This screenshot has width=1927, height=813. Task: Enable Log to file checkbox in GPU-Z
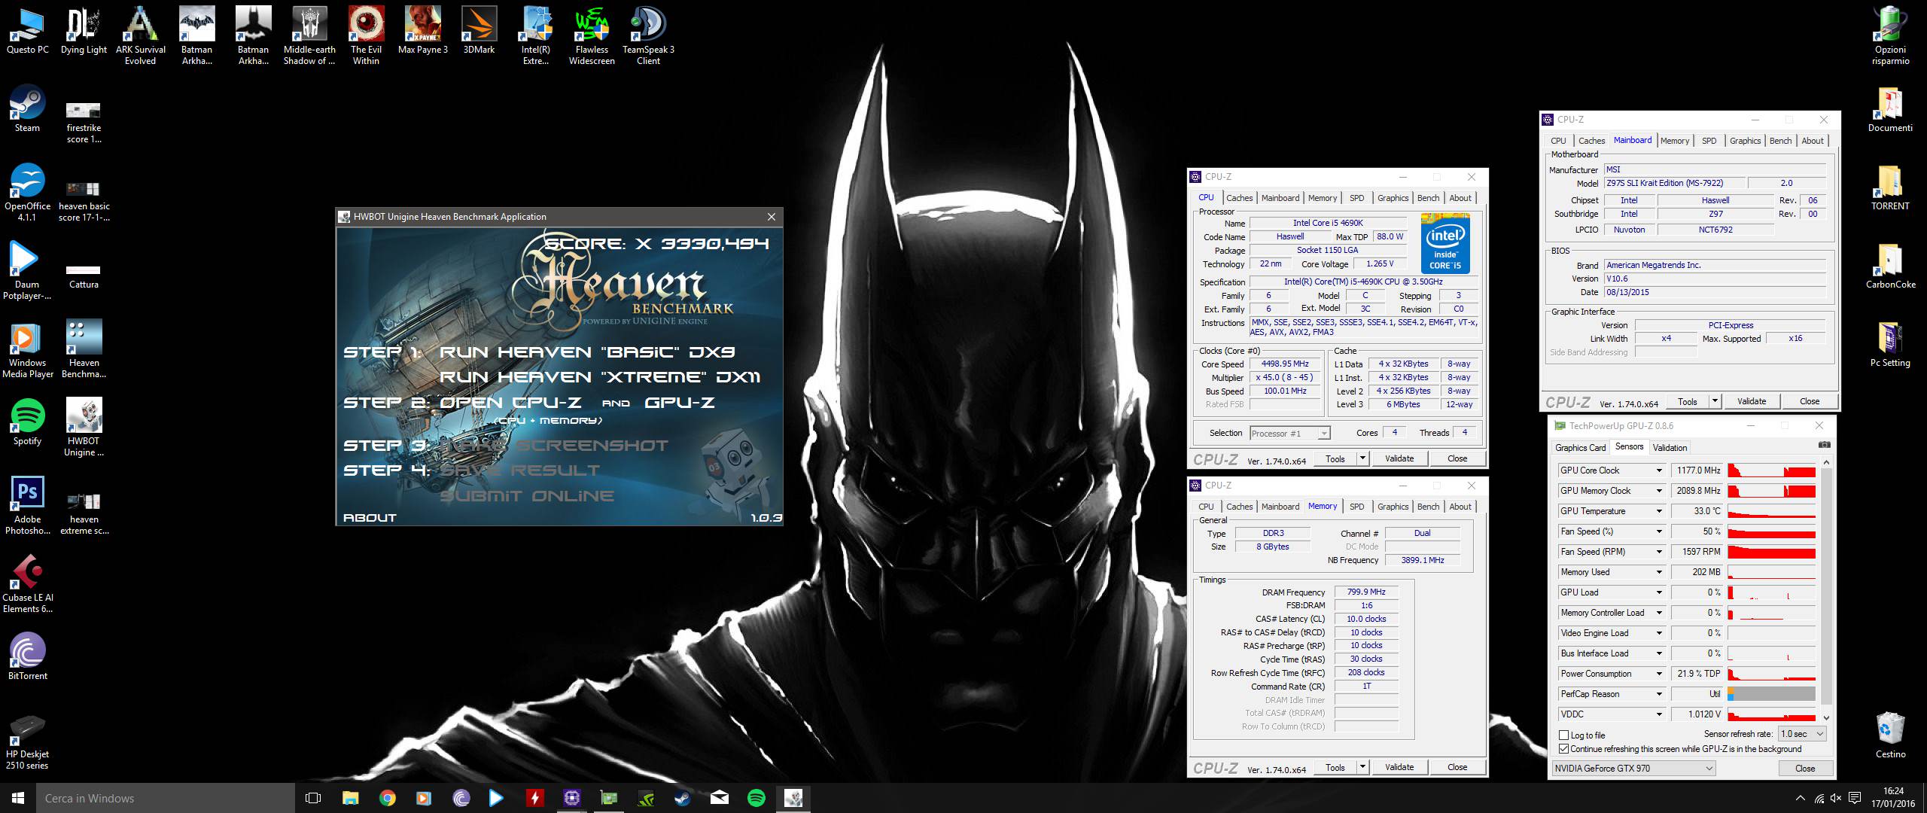[1564, 735]
